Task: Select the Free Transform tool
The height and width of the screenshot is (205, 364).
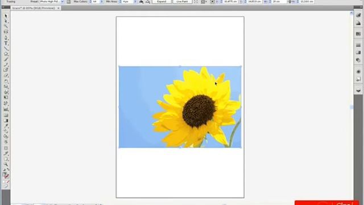Action: (x=6, y=97)
